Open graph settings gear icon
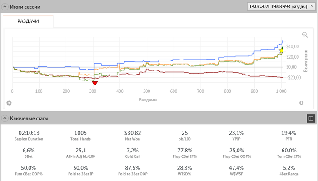This screenshot has width=318, height=181. coord(9,103)
